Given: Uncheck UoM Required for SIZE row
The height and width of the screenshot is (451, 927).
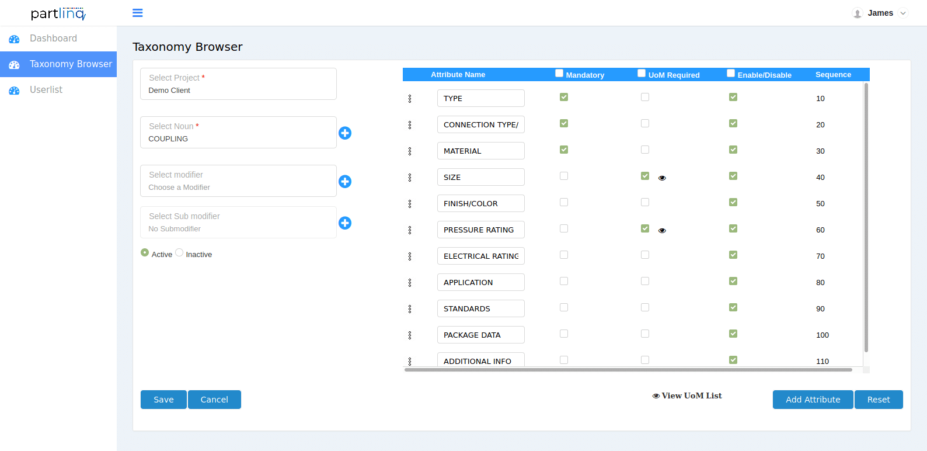Looking at the screenshot, I should 645,176.
